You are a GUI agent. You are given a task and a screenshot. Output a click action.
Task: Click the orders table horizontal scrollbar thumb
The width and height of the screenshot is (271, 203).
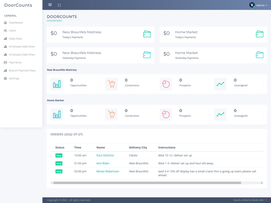pos(147,183)
